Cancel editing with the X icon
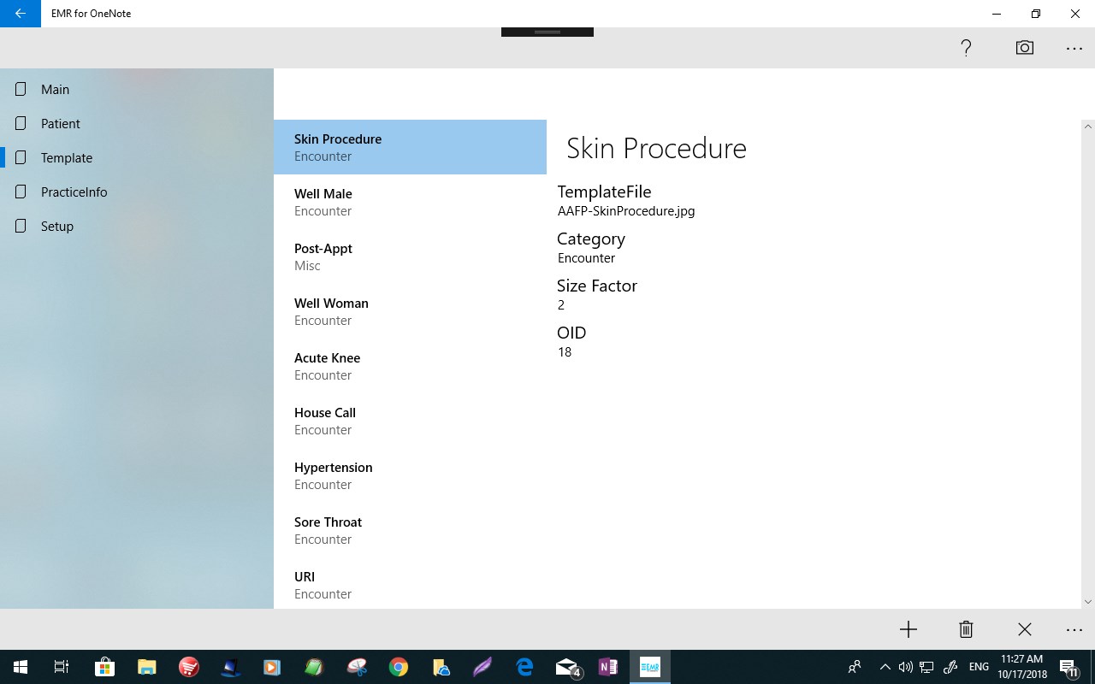The image size is (1095, 684). (x=1024, y=629)
